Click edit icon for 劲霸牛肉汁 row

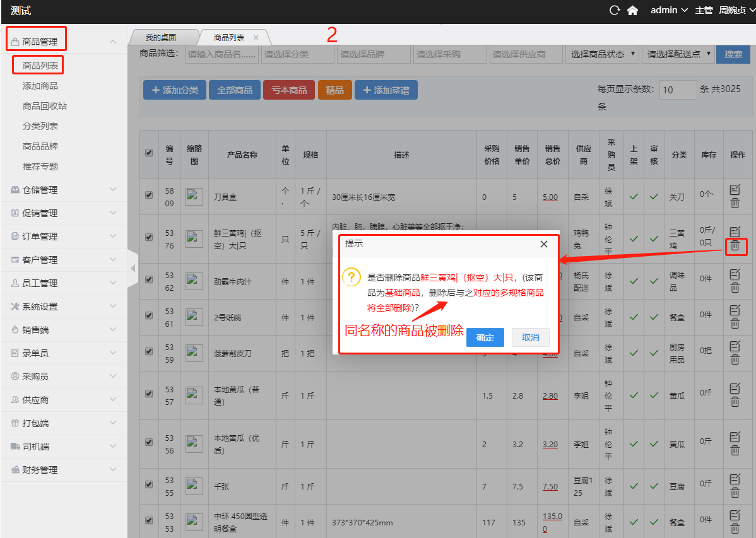pyautogui.click(x=735, y=274)
